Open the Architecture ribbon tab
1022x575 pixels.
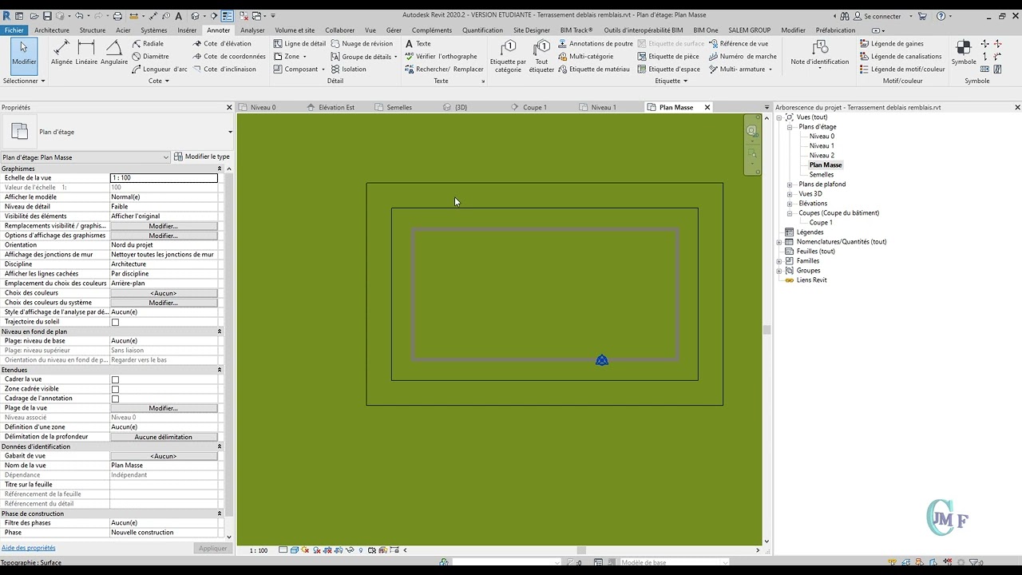coord(52,30)
